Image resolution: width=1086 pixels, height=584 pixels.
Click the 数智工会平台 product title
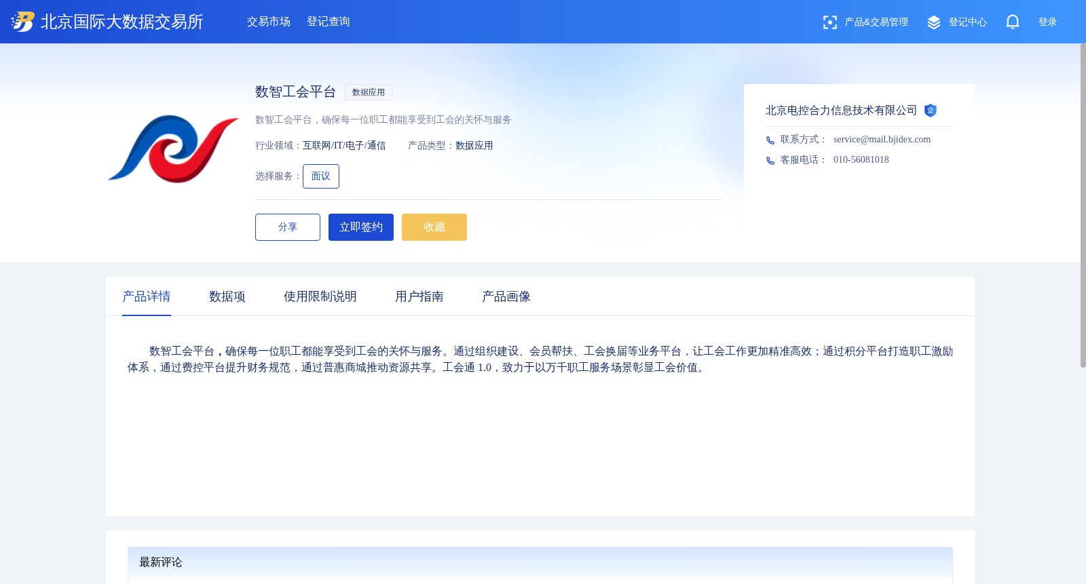click(x=296, y=92)
